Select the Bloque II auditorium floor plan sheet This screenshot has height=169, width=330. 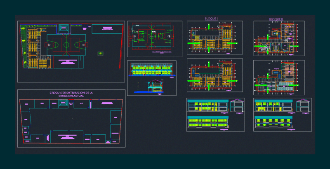pos(279,77)
